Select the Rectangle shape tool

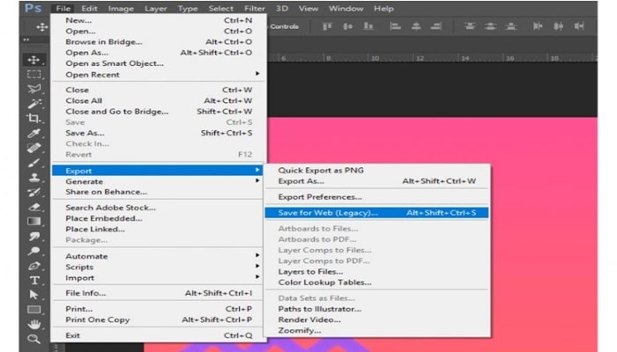33,310
